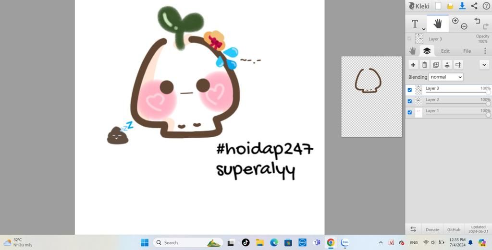This screenshot has width=492, height=250.
Task: Merge the layer down
Action: pos(447,65)
